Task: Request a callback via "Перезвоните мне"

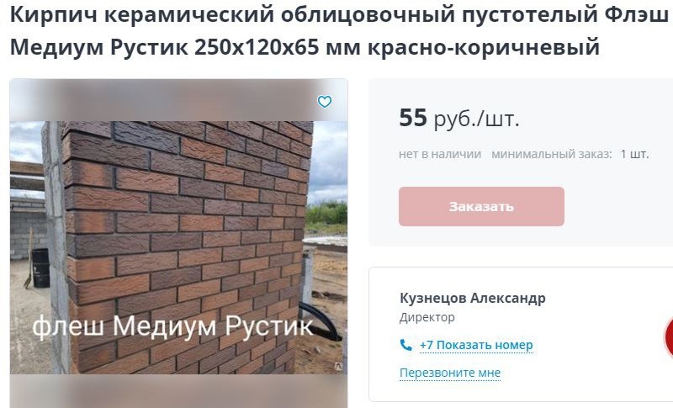Action: click(450, 373)
